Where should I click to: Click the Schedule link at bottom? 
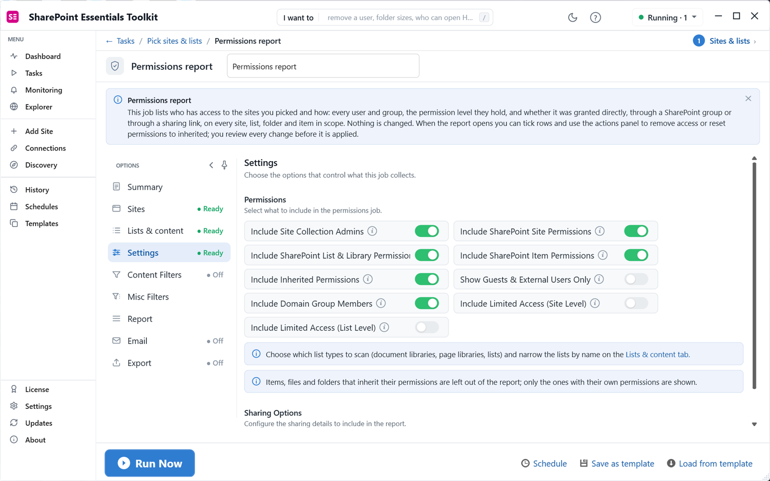click(544, 464)
